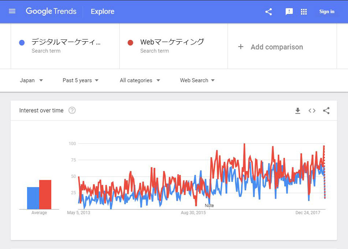This screenshot has width=348, height=249.
Task: Open the Google apps grid
Action: (x=304, y=12)
